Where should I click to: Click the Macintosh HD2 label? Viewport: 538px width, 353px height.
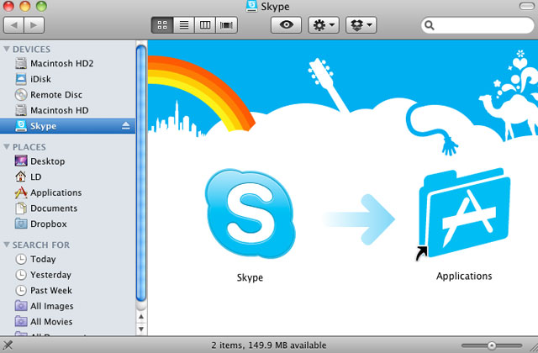click(x=61, y=64)
